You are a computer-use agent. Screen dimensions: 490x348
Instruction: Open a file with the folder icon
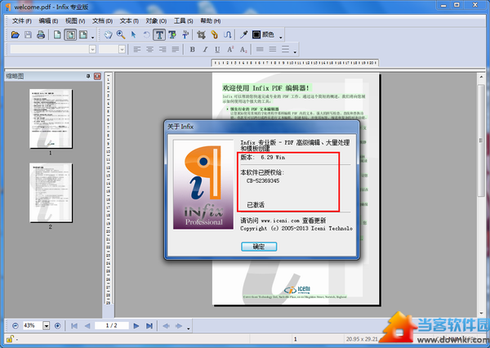tap(15, 34)
